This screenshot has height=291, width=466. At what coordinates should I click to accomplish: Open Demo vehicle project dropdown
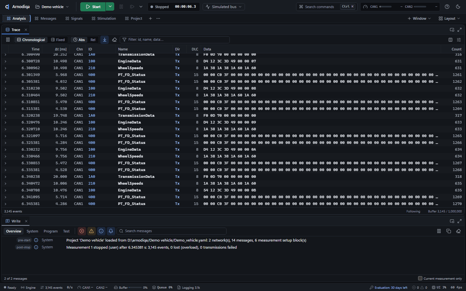(52, 6)
